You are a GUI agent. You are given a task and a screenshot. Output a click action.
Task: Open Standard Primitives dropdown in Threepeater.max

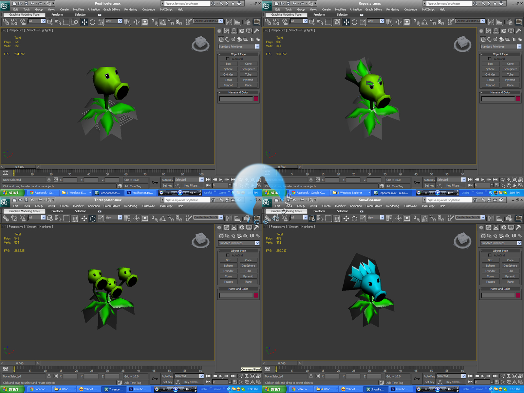pyautogui.click(x=239, y=243)
